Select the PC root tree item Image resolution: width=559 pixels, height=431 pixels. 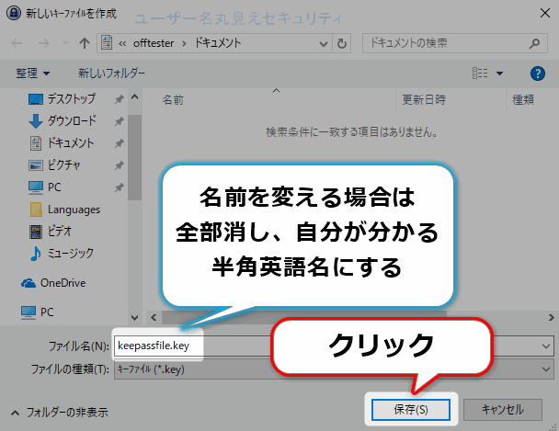click(x=38, y=312)
